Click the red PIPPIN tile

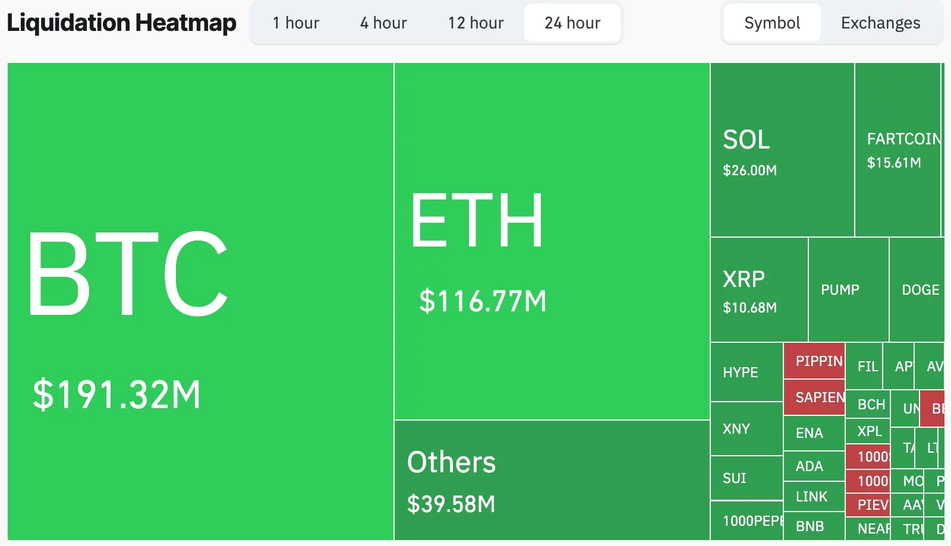814,361
